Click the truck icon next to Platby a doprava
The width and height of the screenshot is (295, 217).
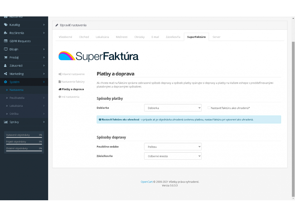click(x=60, y=89)
